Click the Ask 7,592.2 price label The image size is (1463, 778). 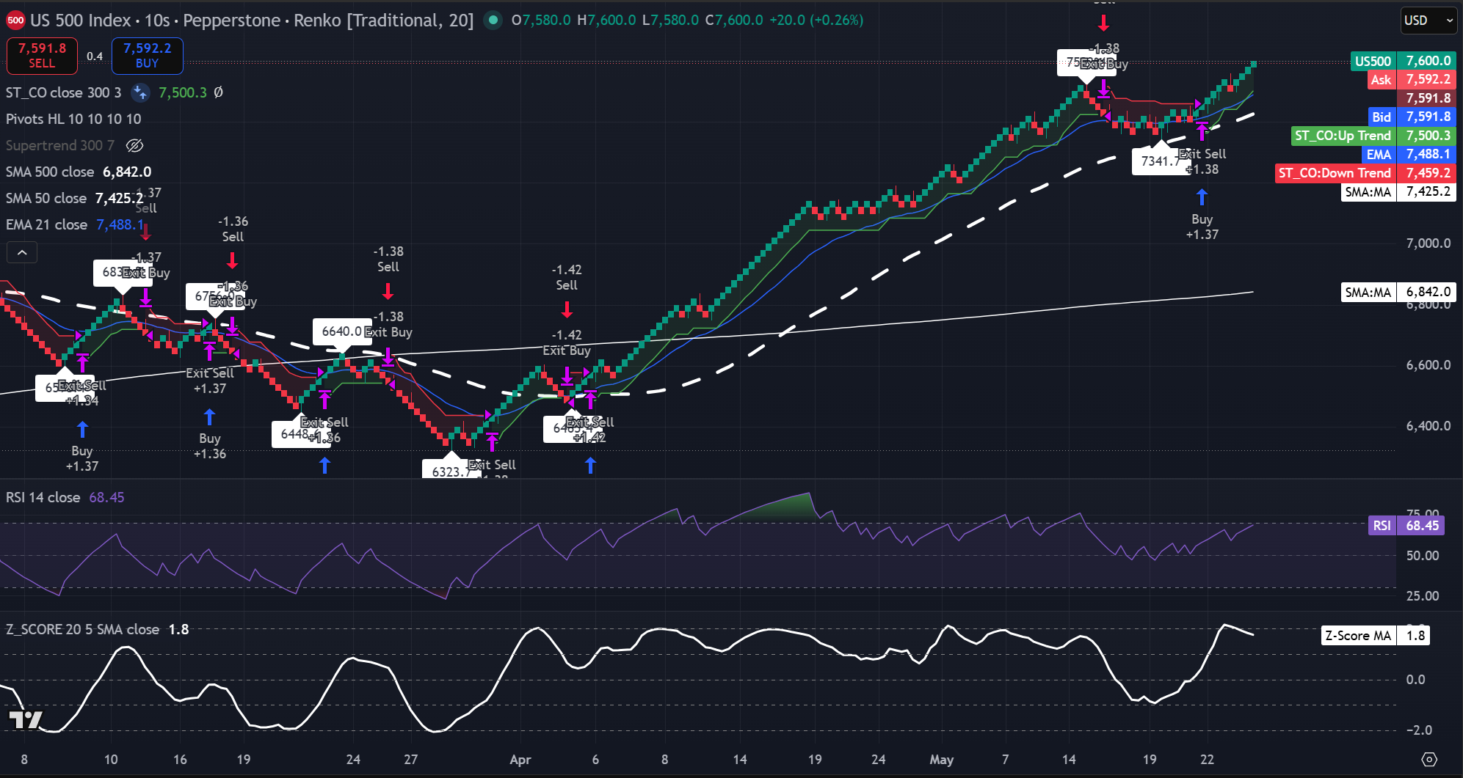(1412, 79)
